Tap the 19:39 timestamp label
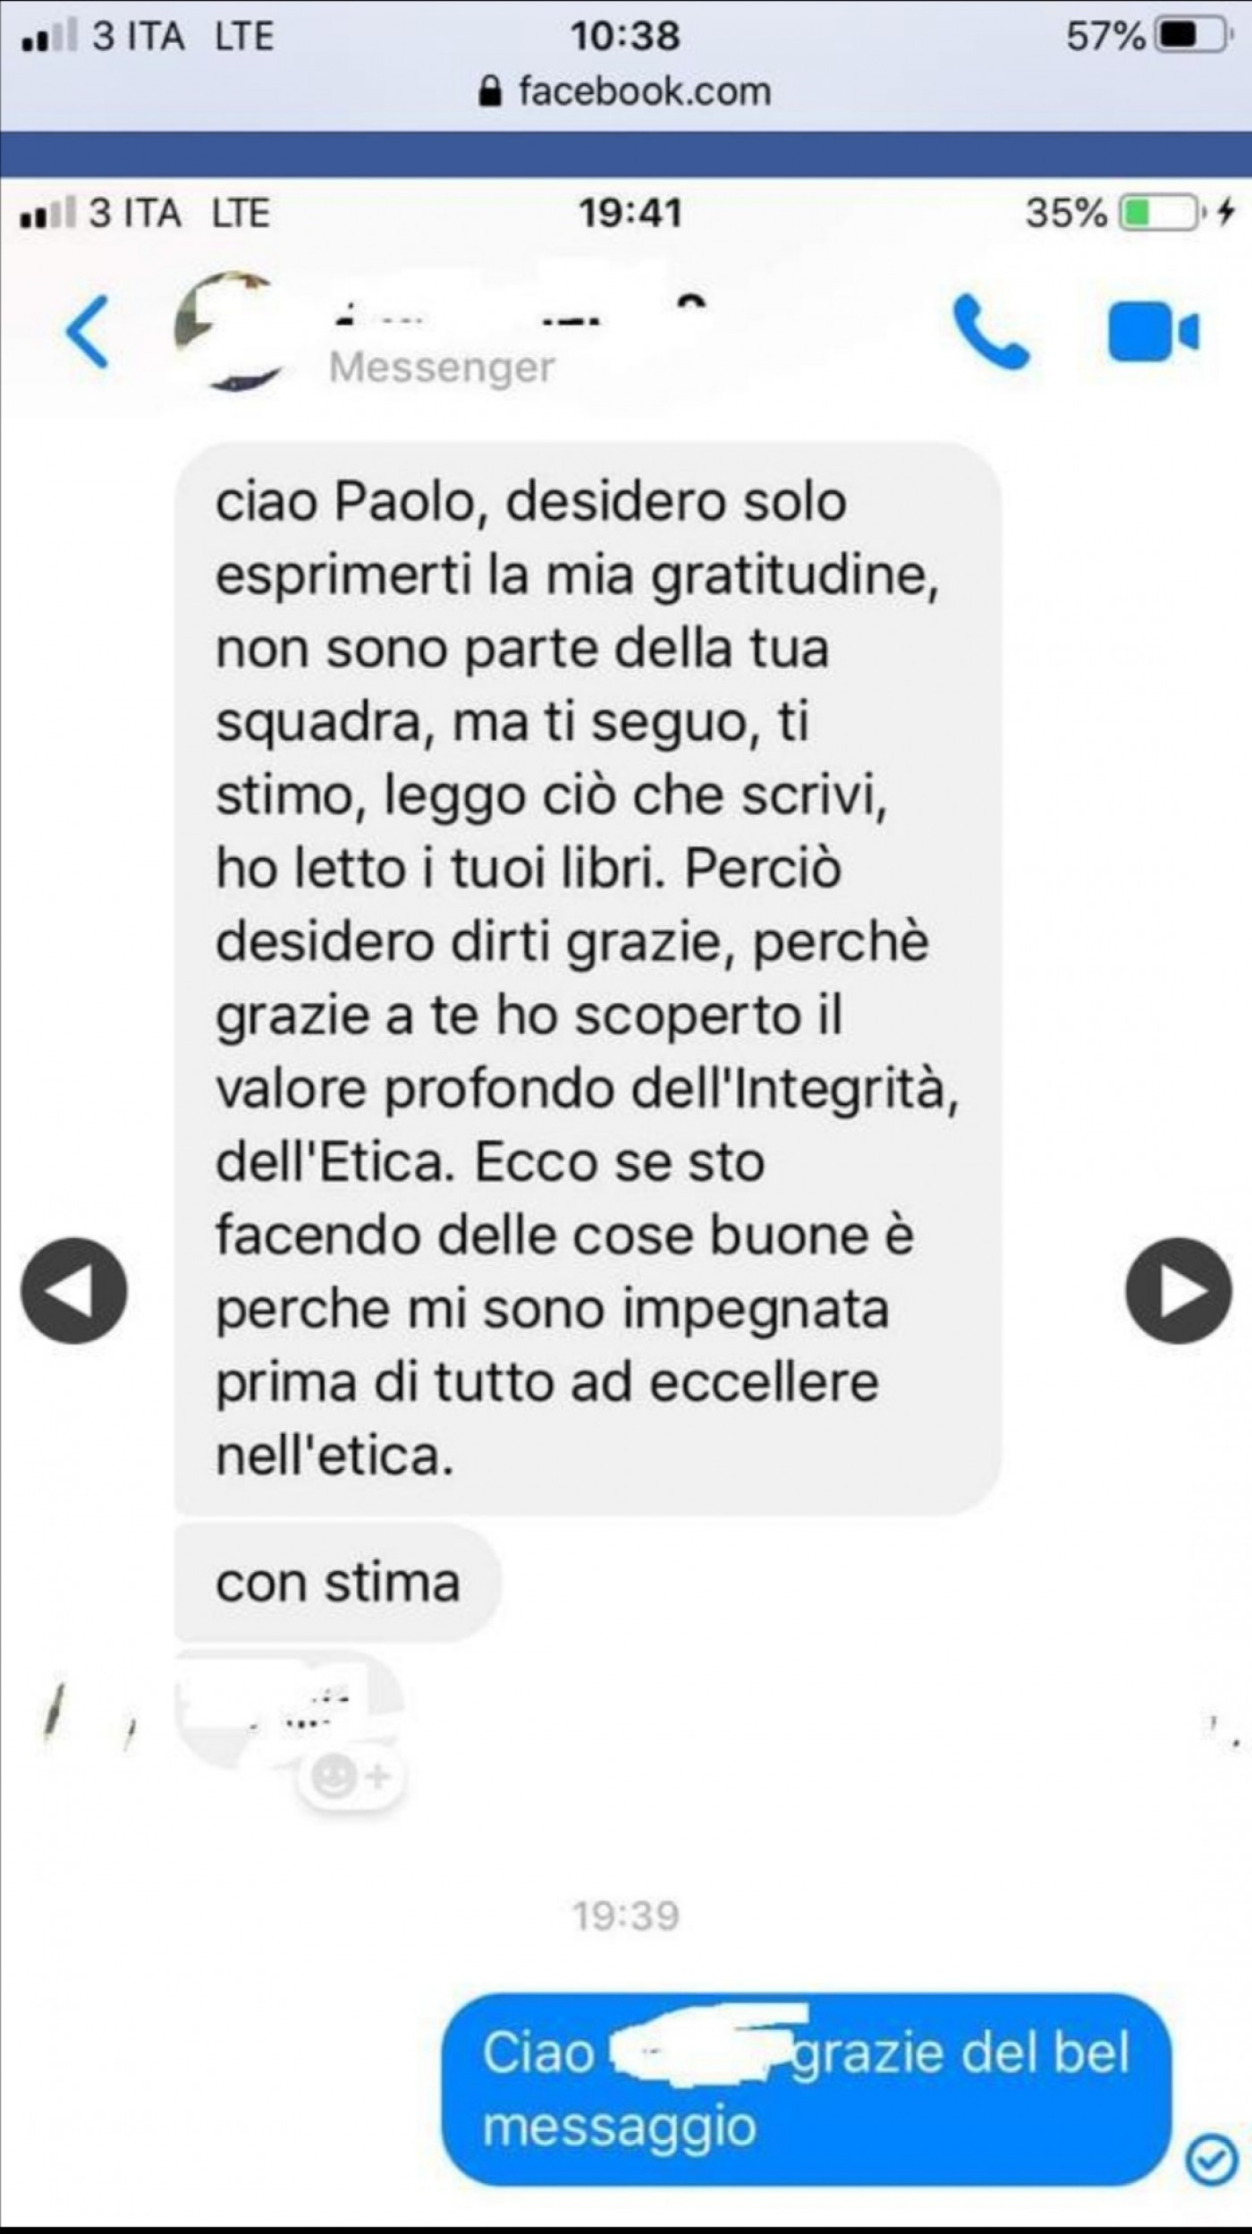The image size is (1252, 2234). 626,1915
